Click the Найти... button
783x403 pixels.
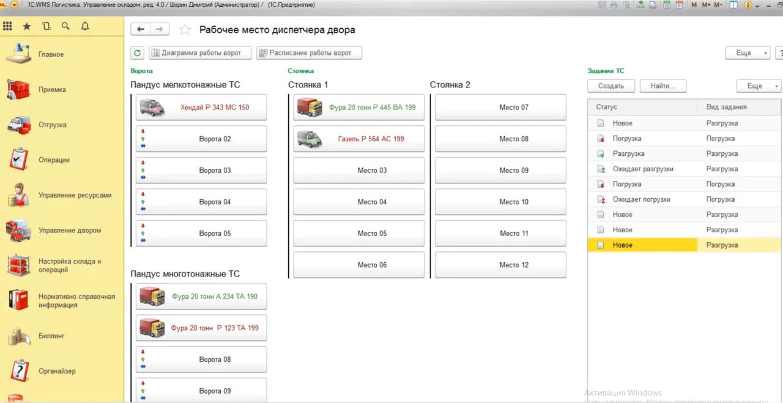663,86
